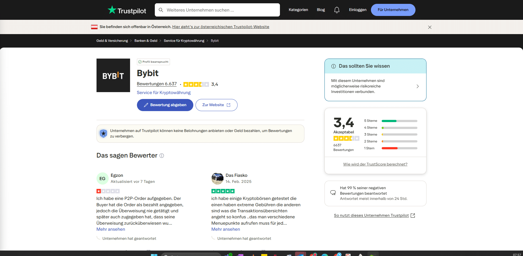Click Einloggen to sign in
Image resolution: width=523 pixels, height=256 pixels.
(x=358, y=10)
